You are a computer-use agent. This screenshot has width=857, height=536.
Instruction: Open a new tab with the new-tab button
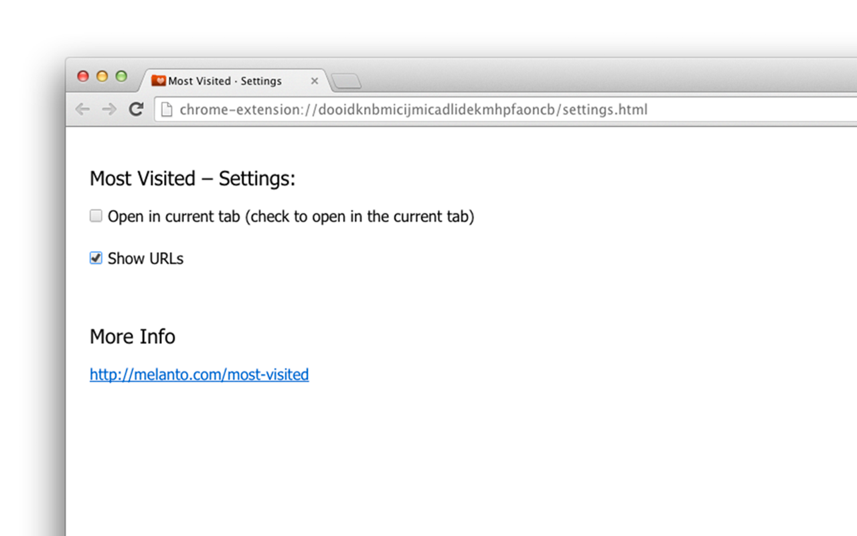click(x=346, y=82)
